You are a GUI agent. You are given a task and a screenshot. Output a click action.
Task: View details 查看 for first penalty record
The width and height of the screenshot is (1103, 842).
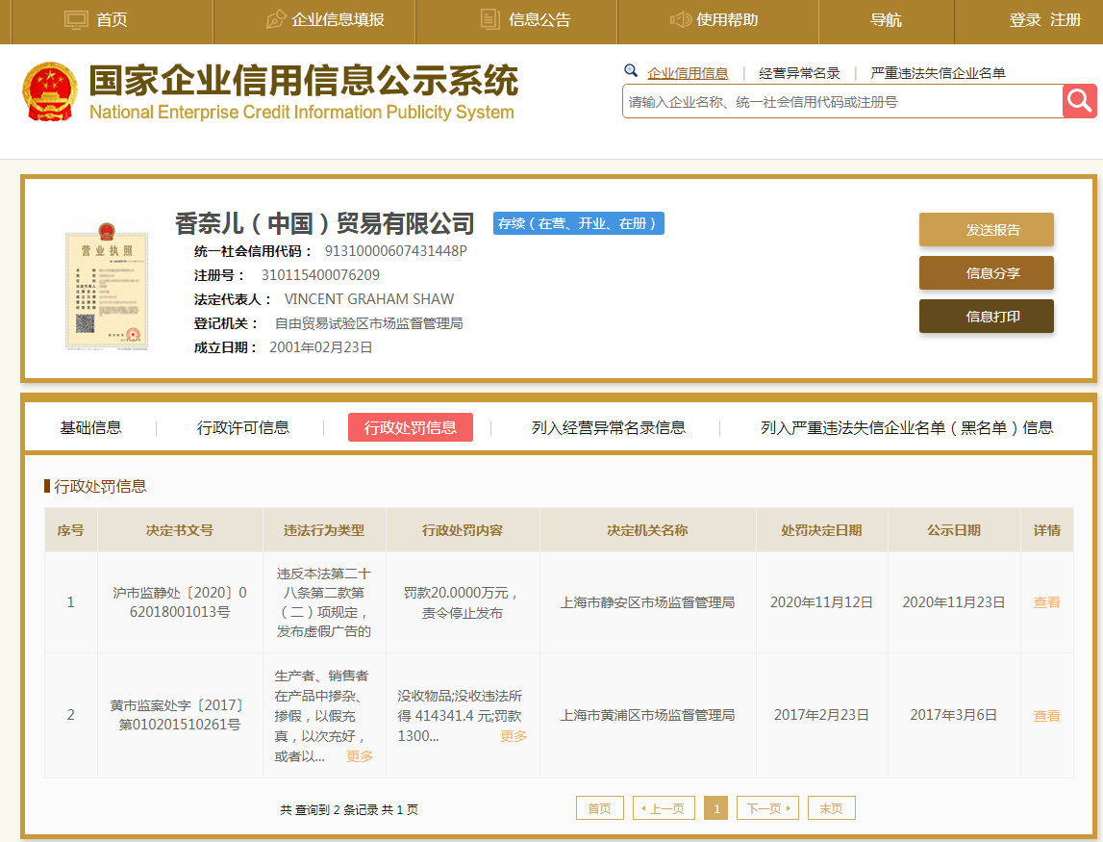click(x=1046, y=602)
